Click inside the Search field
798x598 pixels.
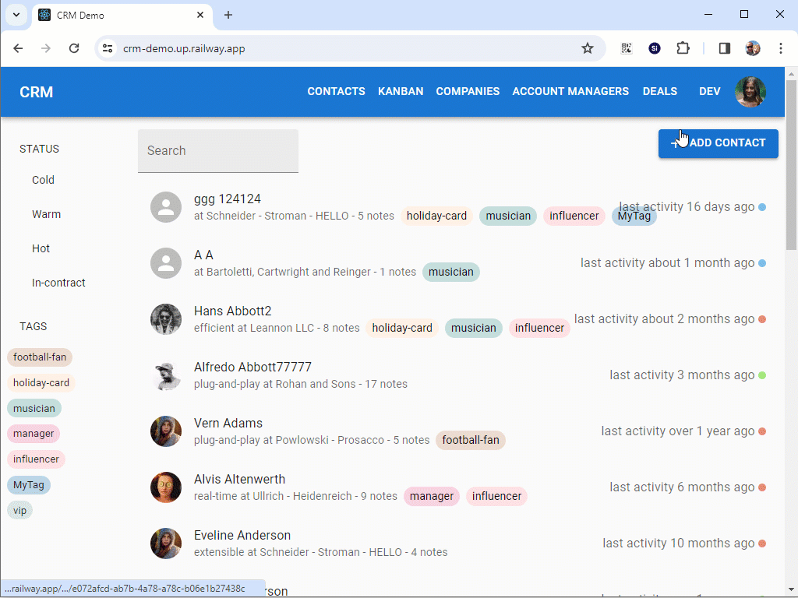pos(218,150)
